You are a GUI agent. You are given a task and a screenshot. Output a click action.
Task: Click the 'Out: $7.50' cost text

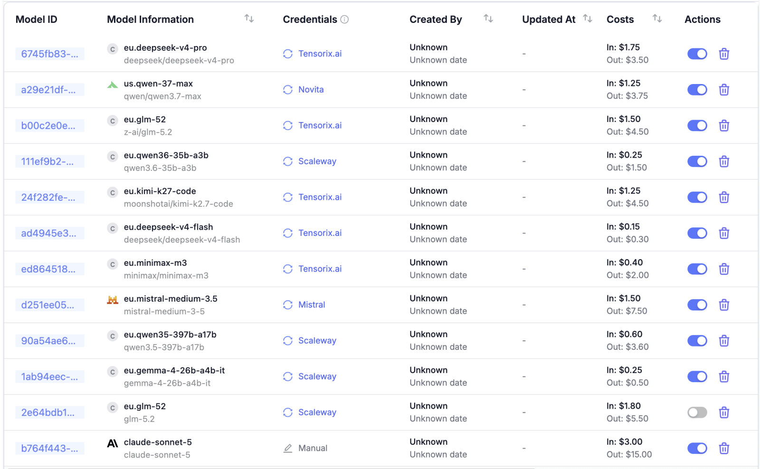[627, 311]
